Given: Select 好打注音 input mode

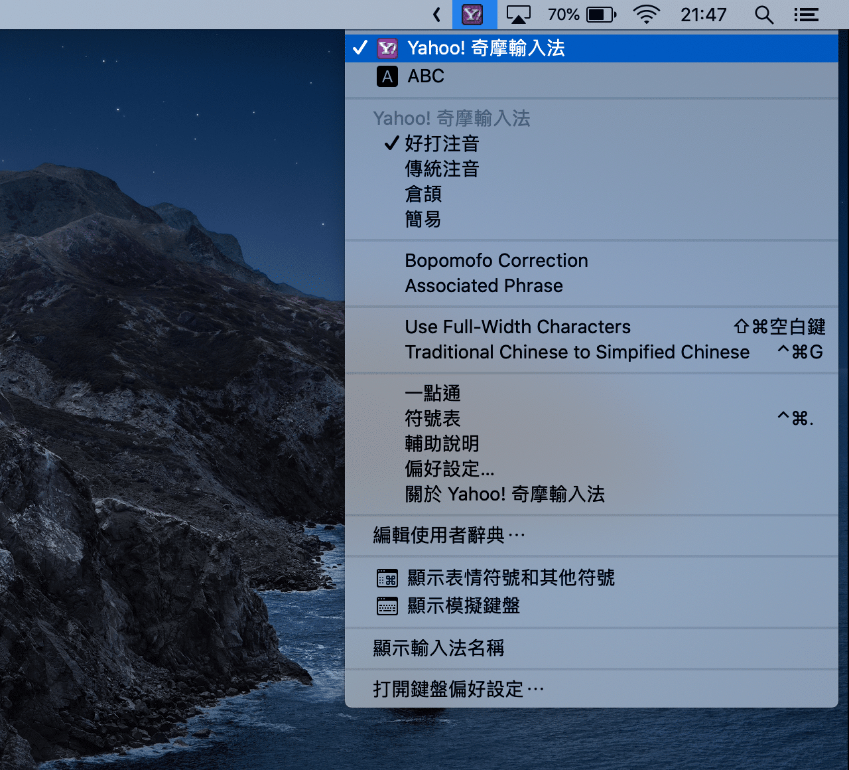Looking at the screenshot, I should pyautogui.click(x=592, y=143).
